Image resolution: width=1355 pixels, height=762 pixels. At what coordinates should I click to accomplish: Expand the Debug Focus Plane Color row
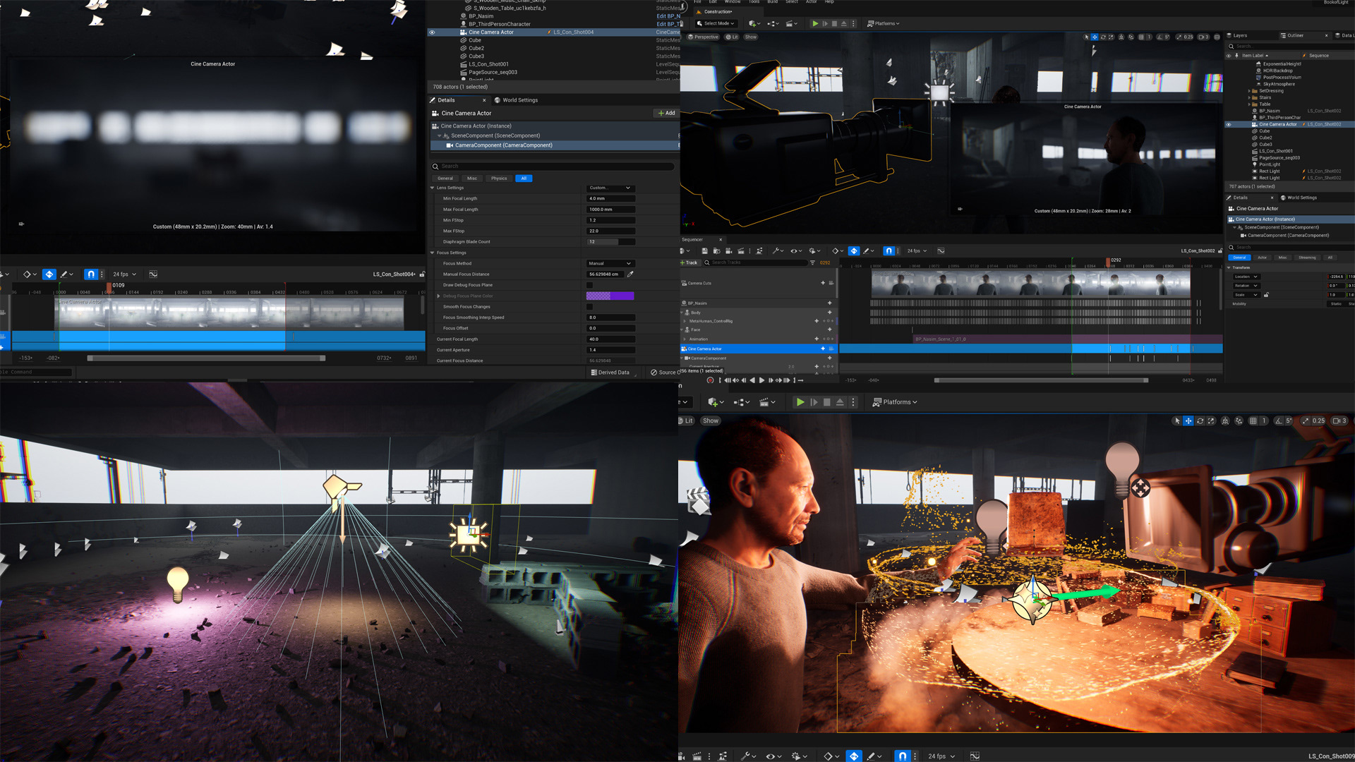pyautogui.click(x=439, y=296)
